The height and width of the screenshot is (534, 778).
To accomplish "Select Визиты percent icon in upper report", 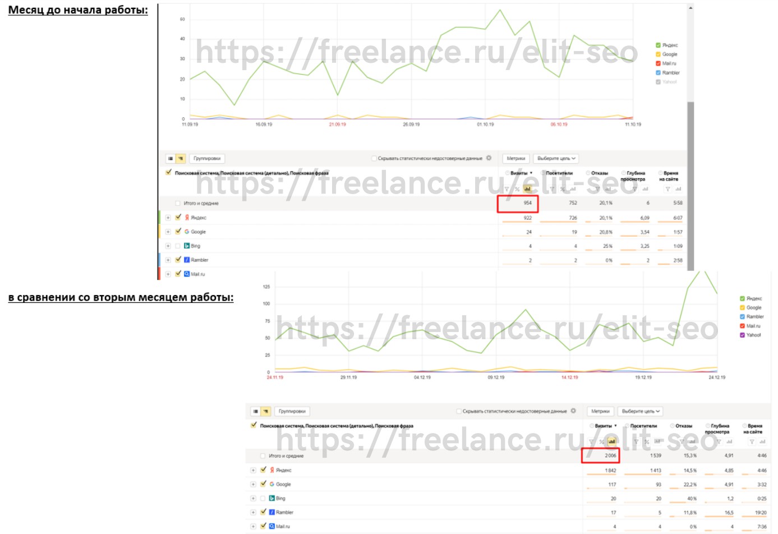I will point(517,189).
